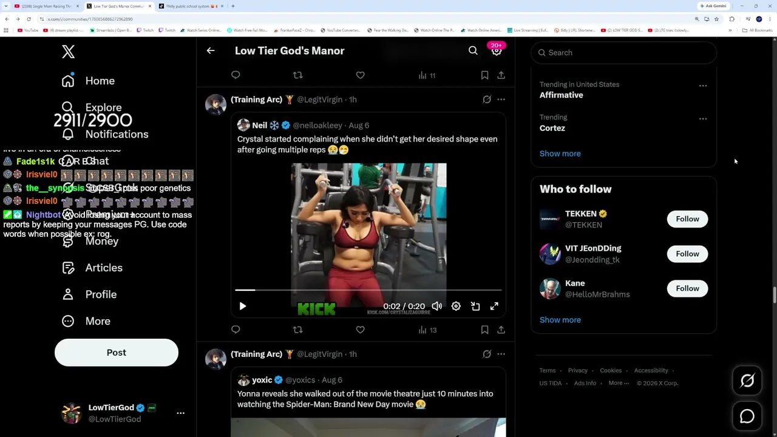Open options for the Affirmative trend
Viewport: 777px width, 437px height.
pyautogui.click(x=703, y=86)
